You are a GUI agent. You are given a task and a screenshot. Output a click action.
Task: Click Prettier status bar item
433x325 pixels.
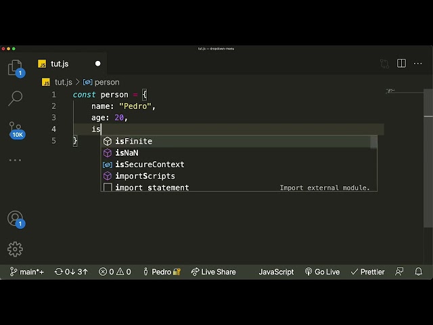(367, 272)
